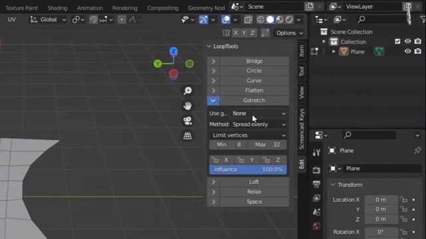426x239 pixels.
Task: Click the mesh symmetry butterfly icon
Action: coord(226,33)
